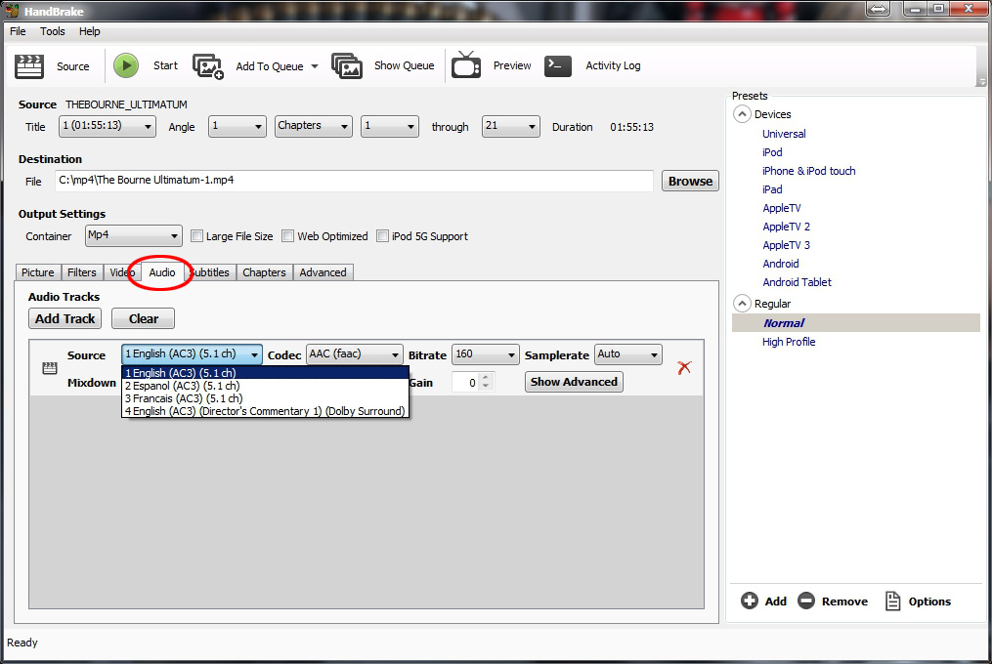This screenshot has width=992, height=664.
Task: Open the start chapter dropdown
Action: (390, 127)
